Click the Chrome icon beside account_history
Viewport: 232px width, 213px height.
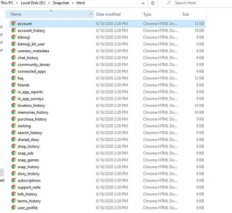pos(13,30)
